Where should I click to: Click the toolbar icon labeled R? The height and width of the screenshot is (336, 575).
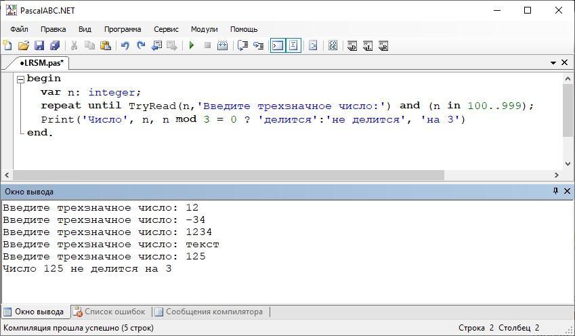(383, 46)
